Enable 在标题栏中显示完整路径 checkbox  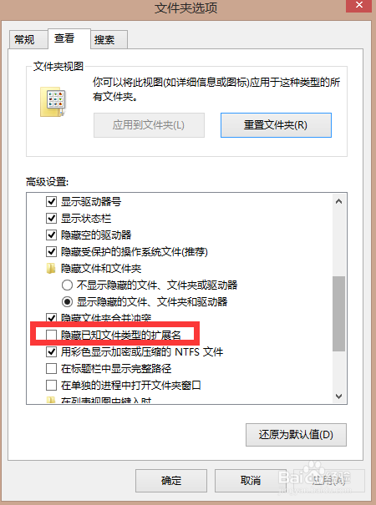tap(52, 368)
